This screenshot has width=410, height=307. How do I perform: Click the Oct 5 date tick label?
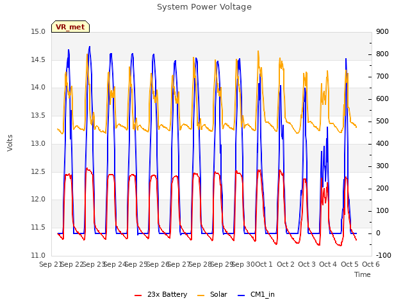[350, 264]
